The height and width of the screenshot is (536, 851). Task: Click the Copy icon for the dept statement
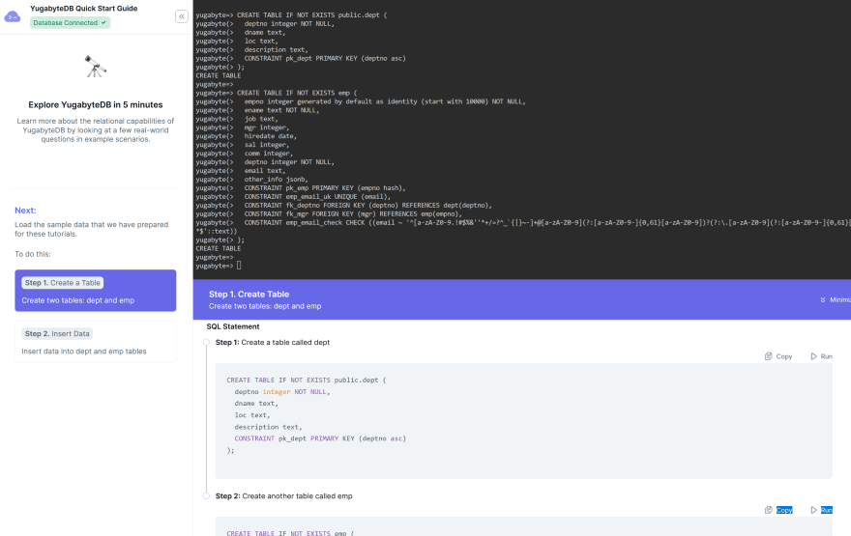(x=769, y=356)
